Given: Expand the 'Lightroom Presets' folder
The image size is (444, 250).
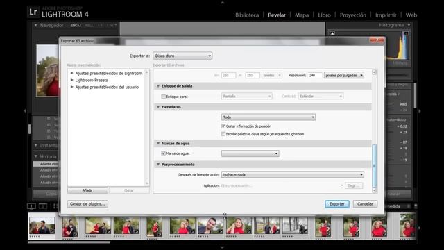Looking at the screenshot, I should [72, 80].
